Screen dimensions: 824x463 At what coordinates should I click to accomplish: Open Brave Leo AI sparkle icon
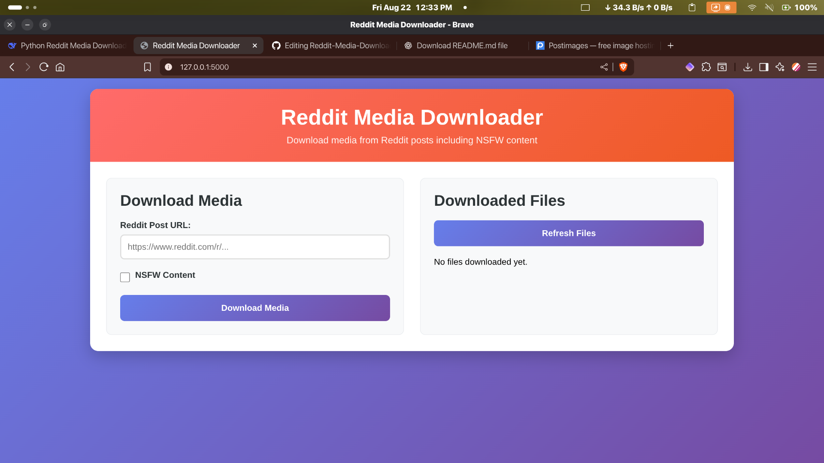[x=780, y=67]
